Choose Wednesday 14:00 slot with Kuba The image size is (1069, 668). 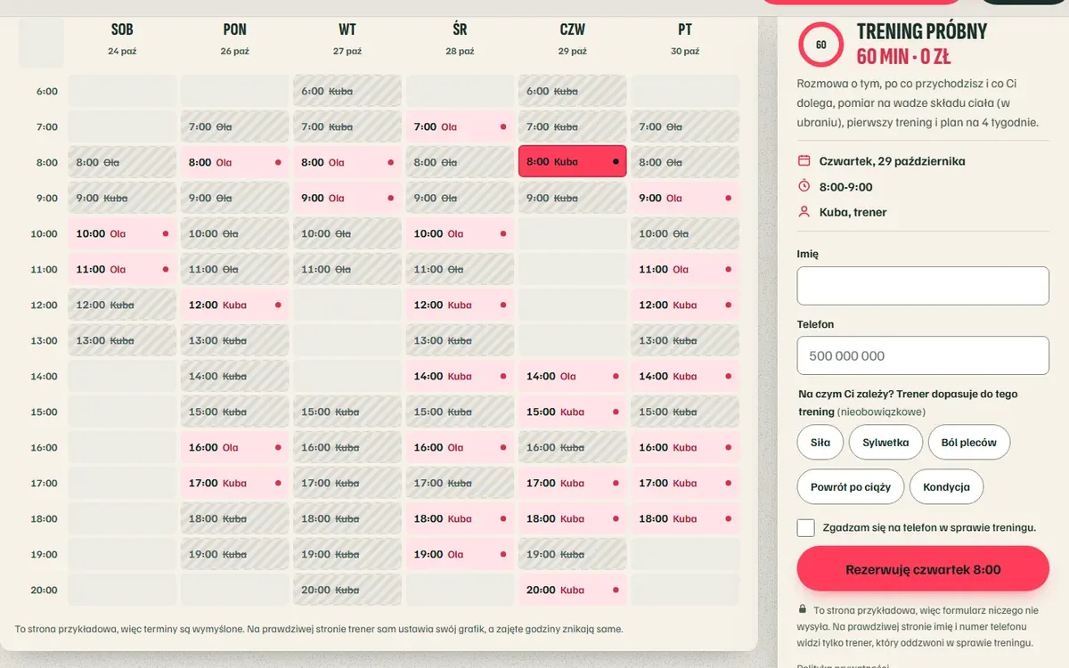(461, 376)
